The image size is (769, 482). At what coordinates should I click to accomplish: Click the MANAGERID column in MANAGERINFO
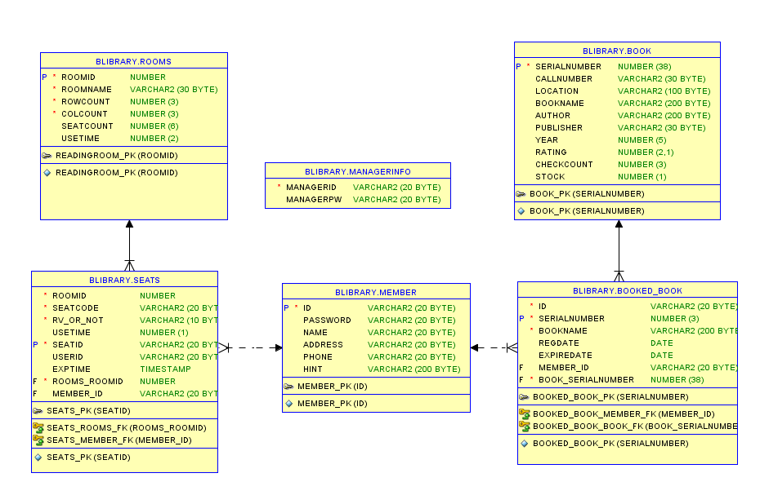click(x=311, y=188)
